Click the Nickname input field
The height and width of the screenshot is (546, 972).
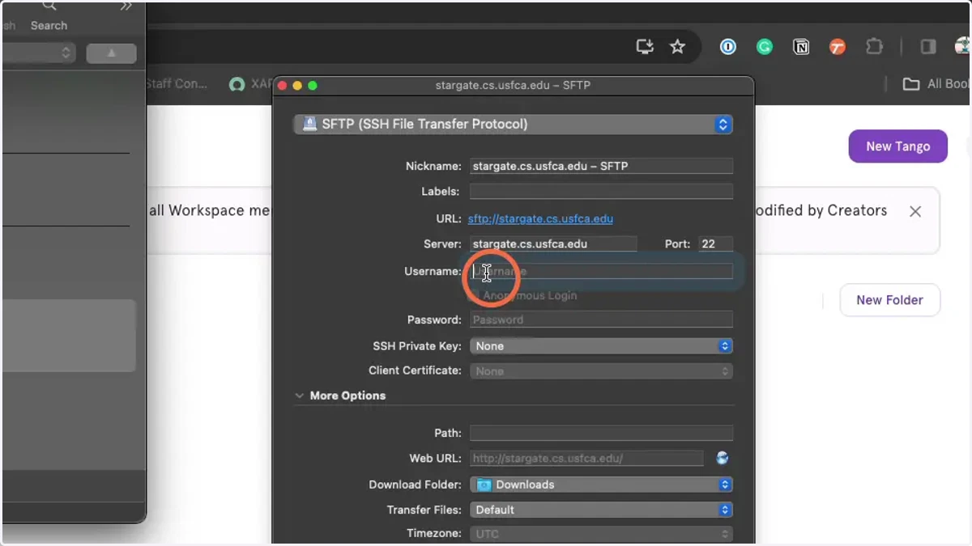click(601, 166)
